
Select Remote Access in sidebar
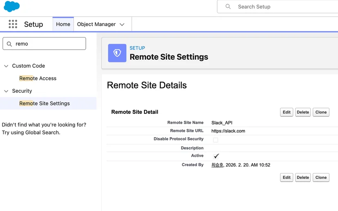[38, 78]
